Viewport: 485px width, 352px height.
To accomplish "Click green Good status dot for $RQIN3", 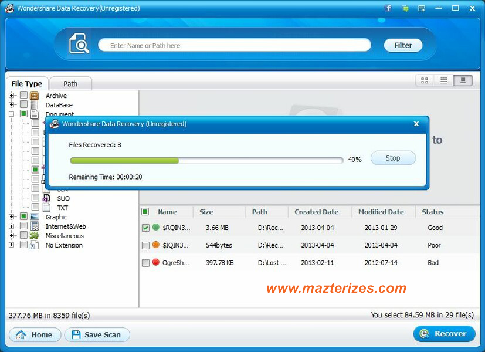I will (x=156, y=228).
